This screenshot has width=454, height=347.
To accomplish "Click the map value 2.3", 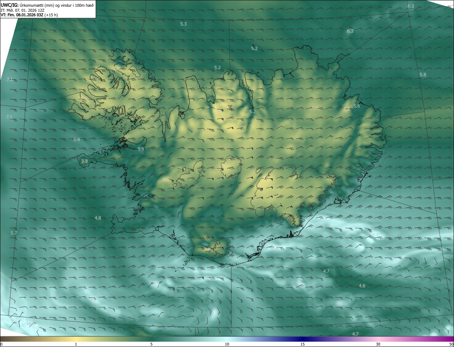I will click(x=347, y=109).
